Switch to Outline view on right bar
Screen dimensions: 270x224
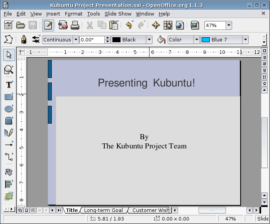click(265, 57)
